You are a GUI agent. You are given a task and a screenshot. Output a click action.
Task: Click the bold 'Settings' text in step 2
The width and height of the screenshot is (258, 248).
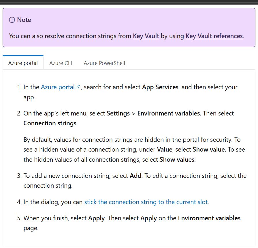pyautogui.click(x=118, y=113)
